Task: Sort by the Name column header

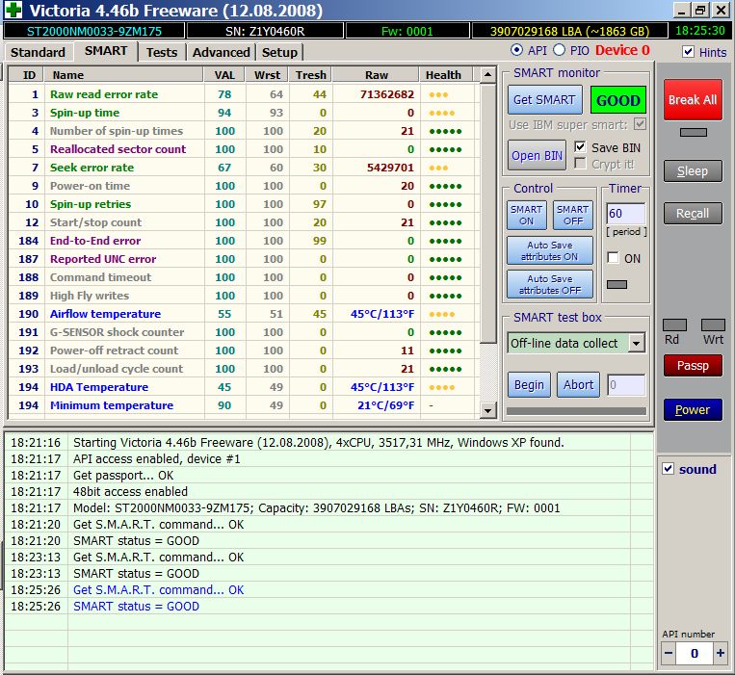Action: coord(123,75)
